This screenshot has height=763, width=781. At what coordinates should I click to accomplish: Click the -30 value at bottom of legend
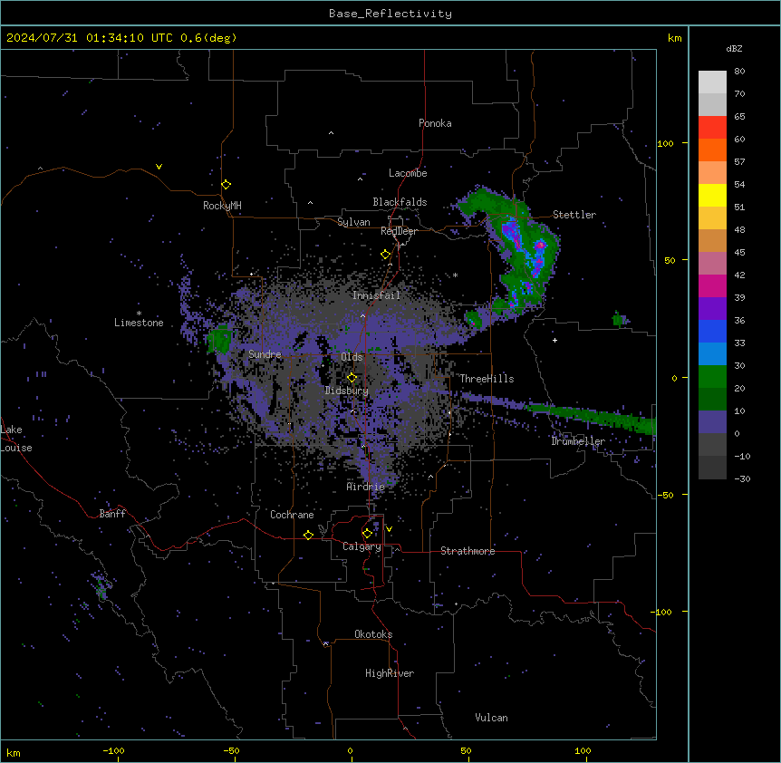[x=742, y=478]
